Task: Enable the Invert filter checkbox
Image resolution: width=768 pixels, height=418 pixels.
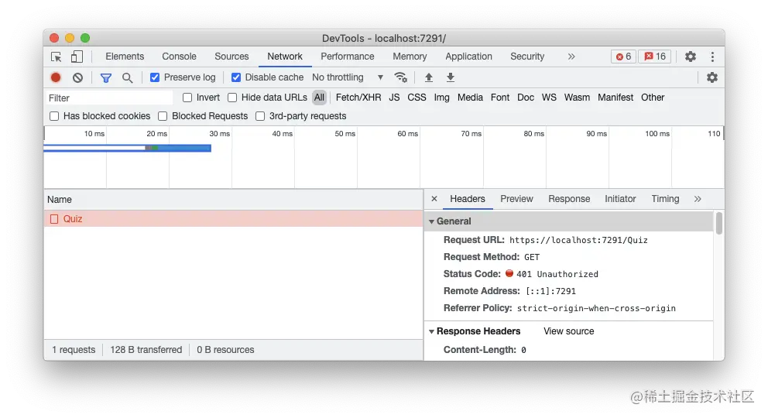Action: click(187, 98)
